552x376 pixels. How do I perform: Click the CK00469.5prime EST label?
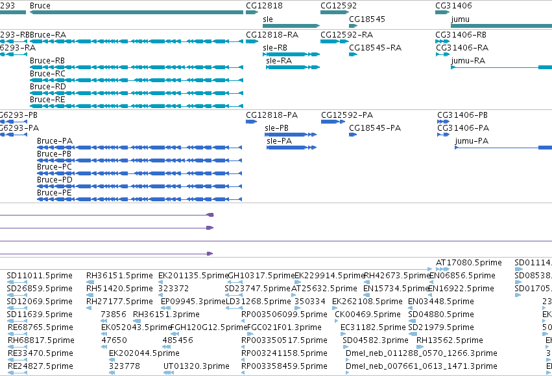click(x=368, y=315)
